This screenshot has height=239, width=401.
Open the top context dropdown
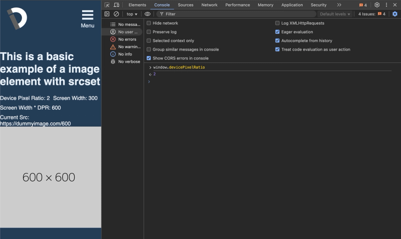132,14
